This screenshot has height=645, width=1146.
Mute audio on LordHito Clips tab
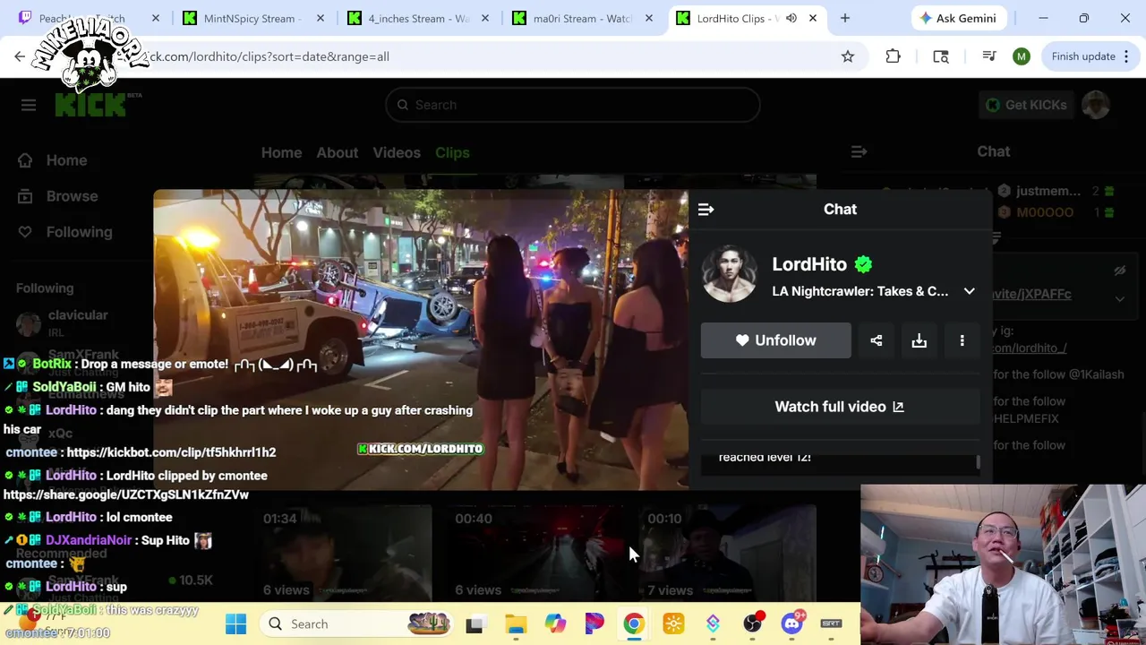click(x=791, y=18)
